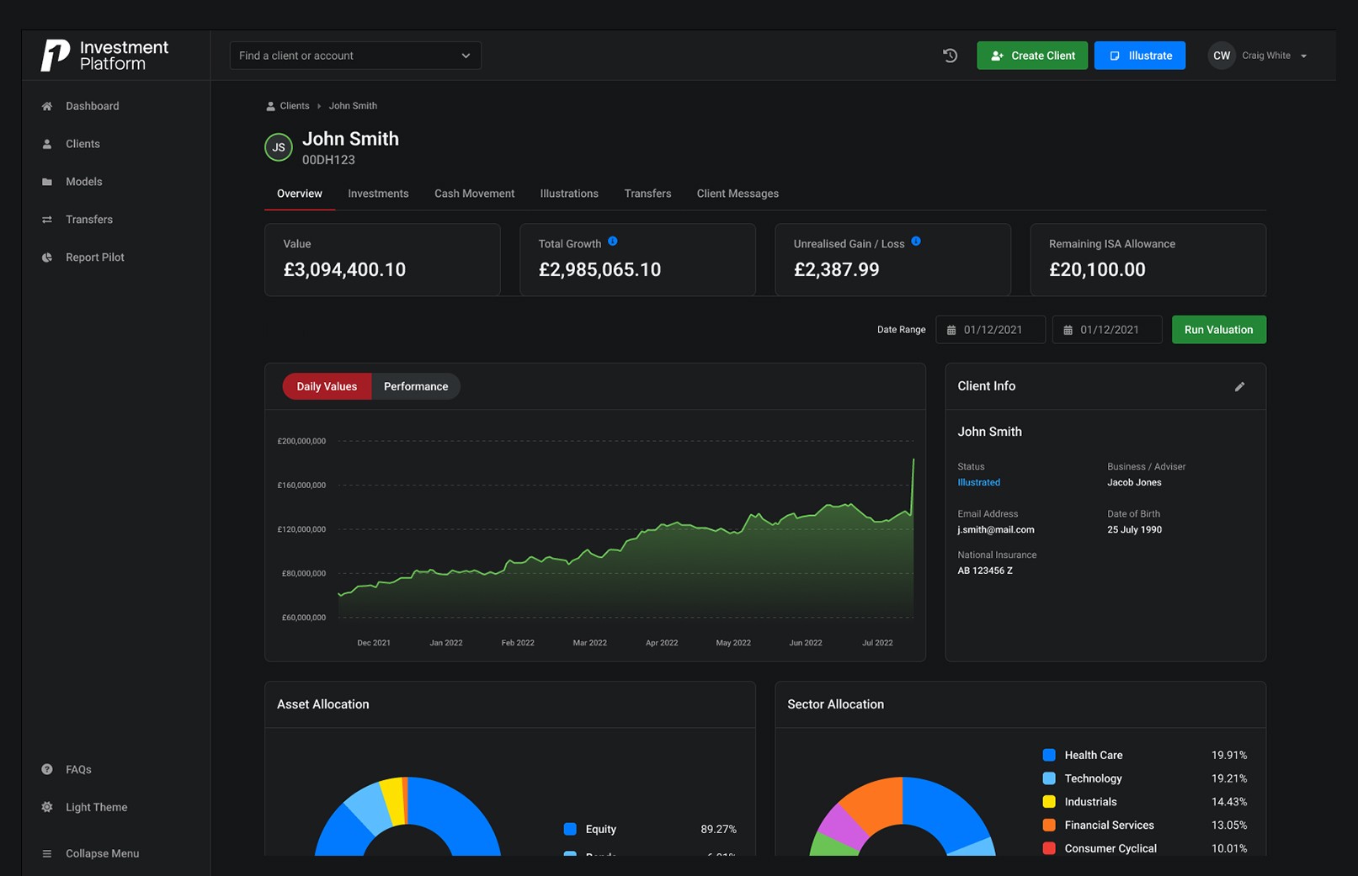Viewport: 1358px width, 876px height.
Task: Click the AB 123456 Z national insurance
Action: pyautogui.click(x=985, y=571)
